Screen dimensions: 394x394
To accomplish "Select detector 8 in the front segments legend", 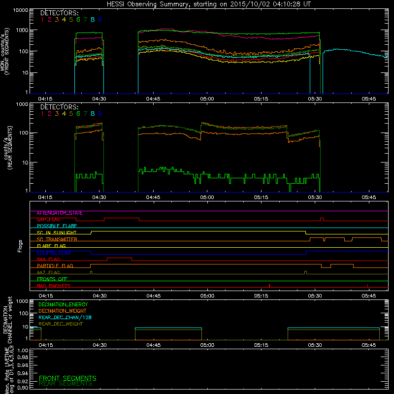I will tap(93, 20).
